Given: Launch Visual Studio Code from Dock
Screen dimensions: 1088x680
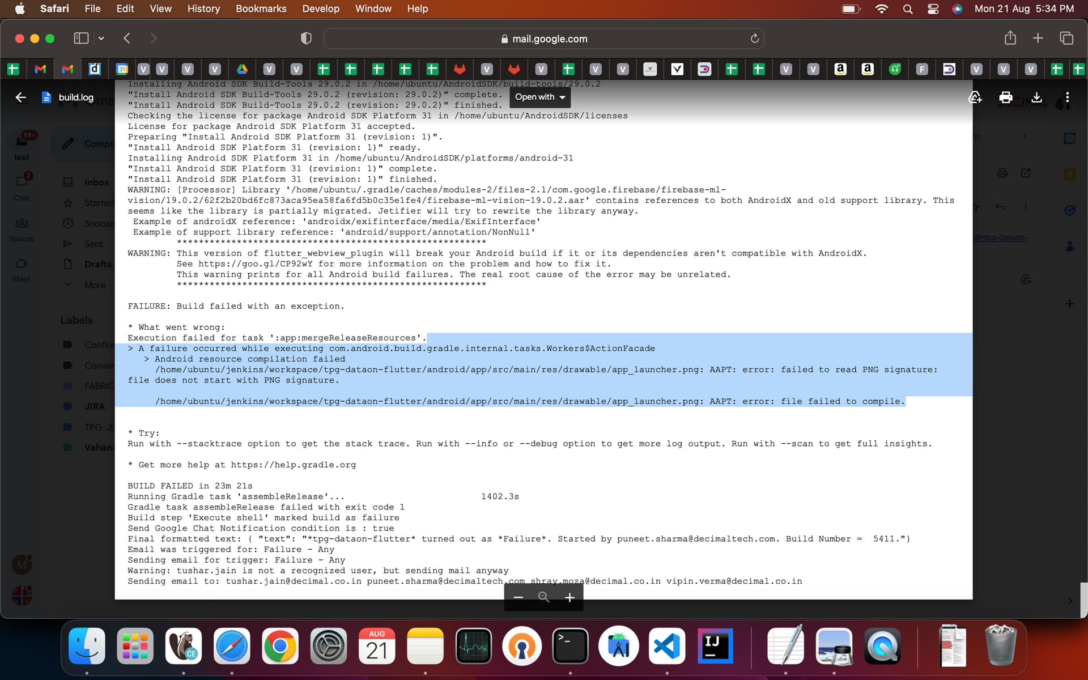Looking at the screenshot, I should tap(667, 646).
